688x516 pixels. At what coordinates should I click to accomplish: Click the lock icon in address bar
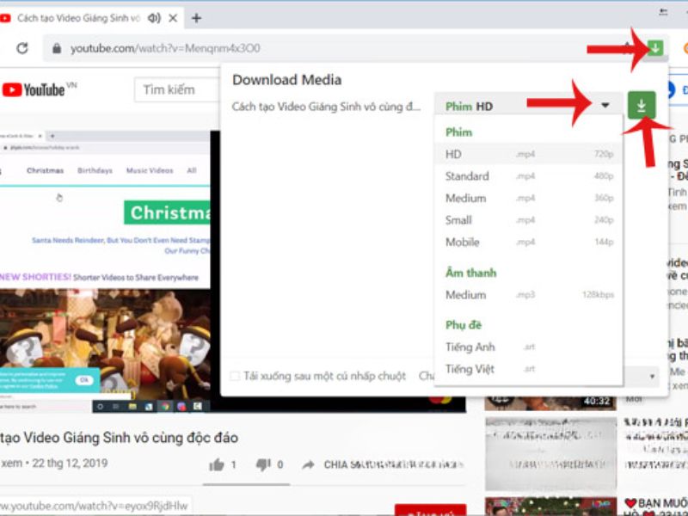57,48
